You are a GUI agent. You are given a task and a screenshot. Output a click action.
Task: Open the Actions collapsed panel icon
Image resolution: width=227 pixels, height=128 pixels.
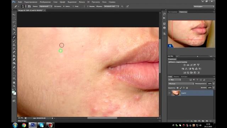coord(164,18)
